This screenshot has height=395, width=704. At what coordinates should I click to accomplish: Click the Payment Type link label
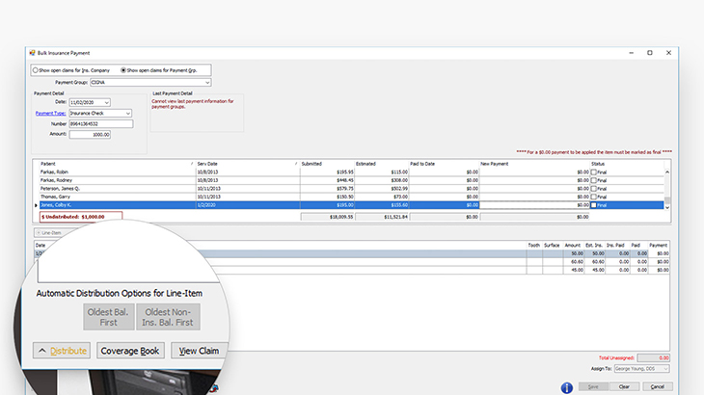point(50,113)
